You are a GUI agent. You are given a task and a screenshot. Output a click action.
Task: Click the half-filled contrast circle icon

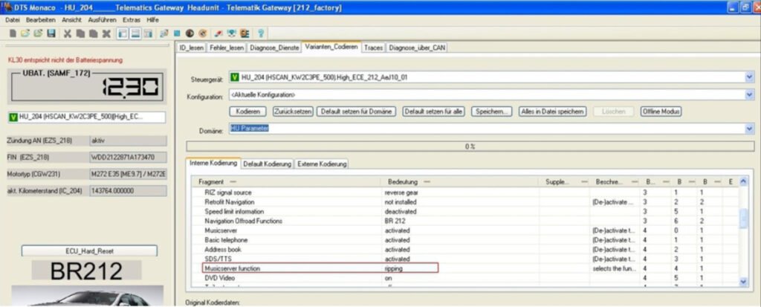(x=190, y=33)
